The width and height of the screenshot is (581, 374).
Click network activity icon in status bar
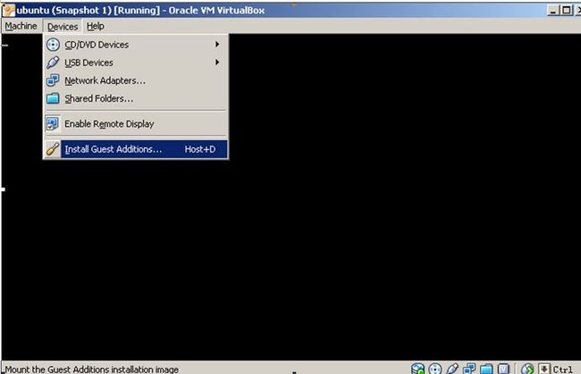click(469, 369)
